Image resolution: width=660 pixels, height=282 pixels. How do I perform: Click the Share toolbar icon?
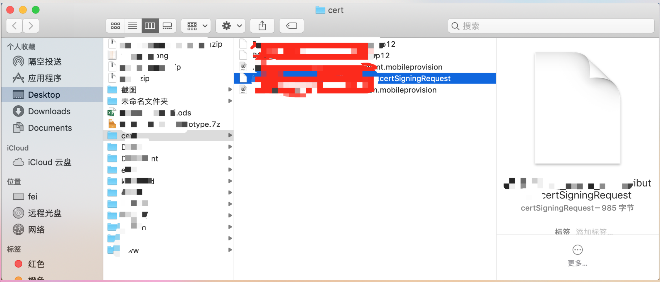click(x=262, y=26)
